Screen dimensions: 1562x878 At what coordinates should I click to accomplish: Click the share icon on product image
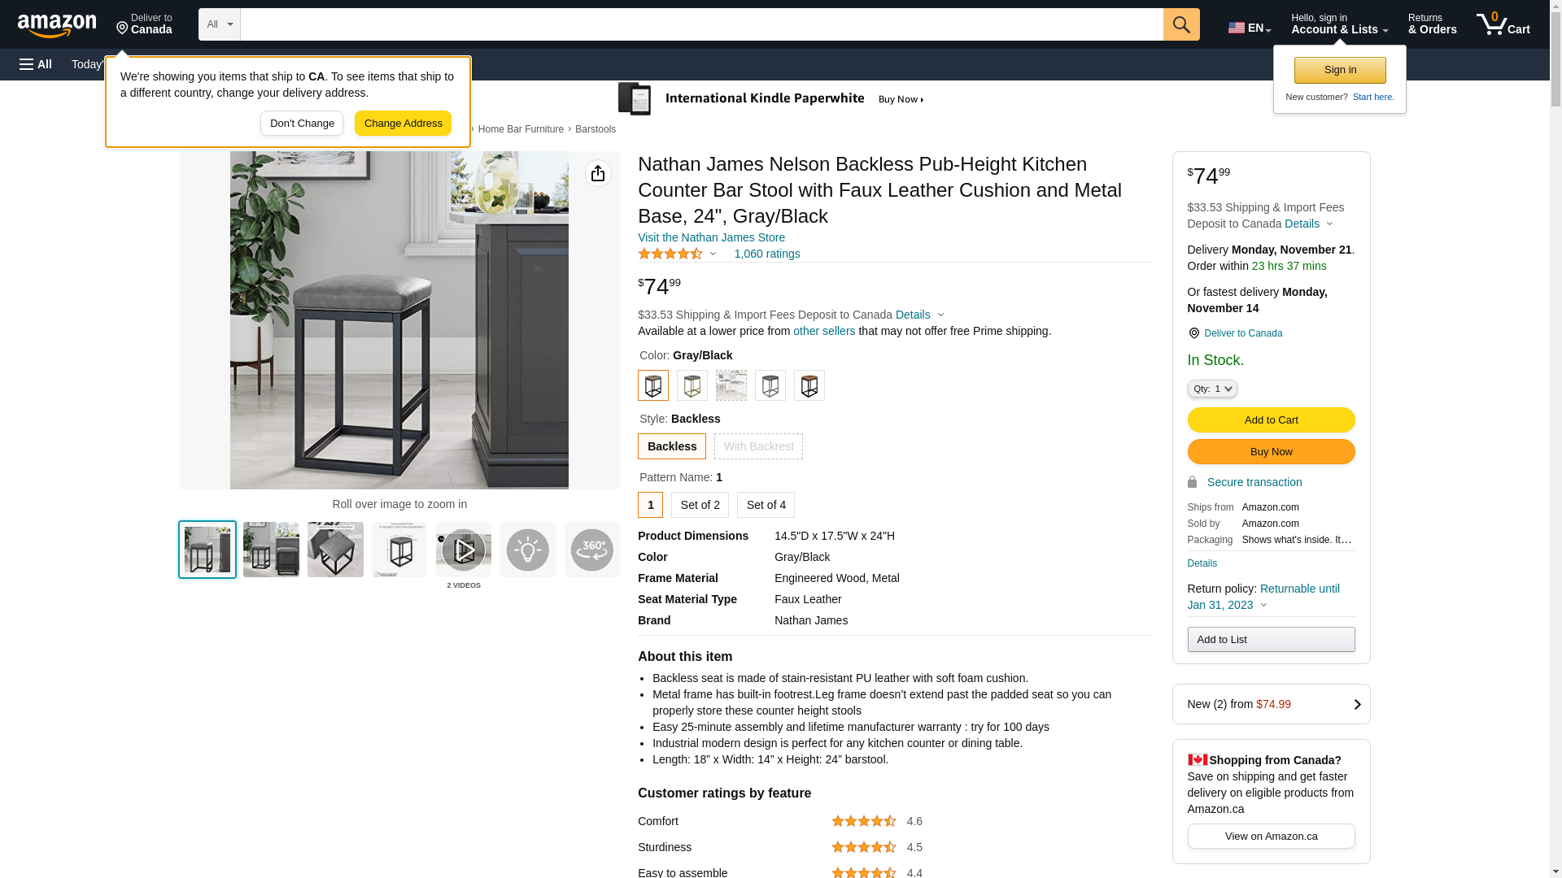pyautogui.click(x=598, y=173)
